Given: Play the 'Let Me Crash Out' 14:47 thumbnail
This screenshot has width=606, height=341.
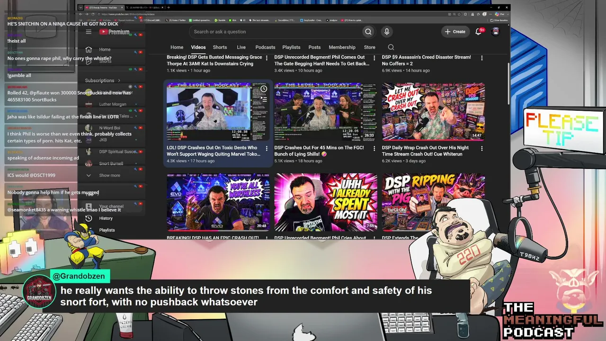Looking at the screenshot, I should 433,112.
